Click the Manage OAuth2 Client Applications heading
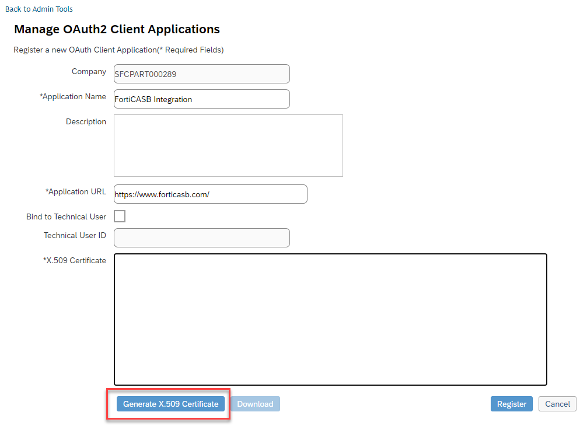587x426 pixels. pyautogui.click(x=117, y=29)
